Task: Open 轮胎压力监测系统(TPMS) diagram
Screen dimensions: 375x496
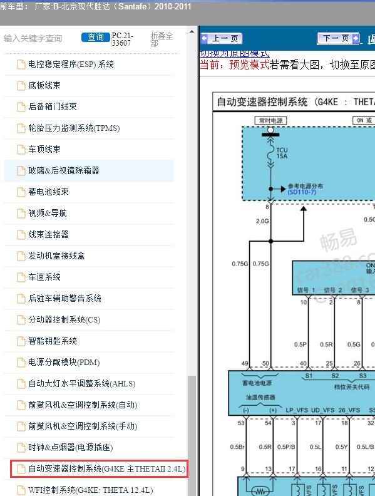Action: click(74, 128)
